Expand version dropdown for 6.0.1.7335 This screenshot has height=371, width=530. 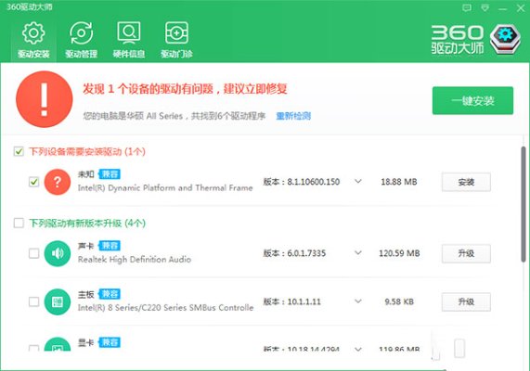coord(358,252)
